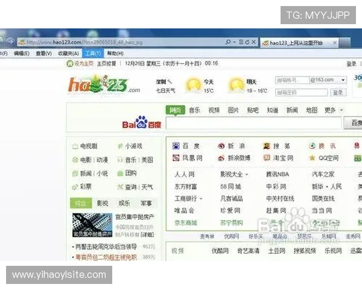
Task: Click the 新浪 eye icon
Action: click(221, 146)
